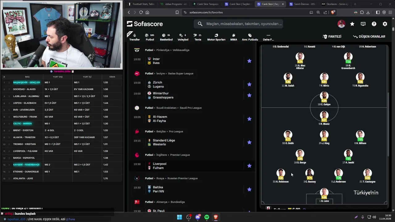The image size is (395, 222).
Task: Open the FANTEZİ link
Action: [x=332, y=36]
